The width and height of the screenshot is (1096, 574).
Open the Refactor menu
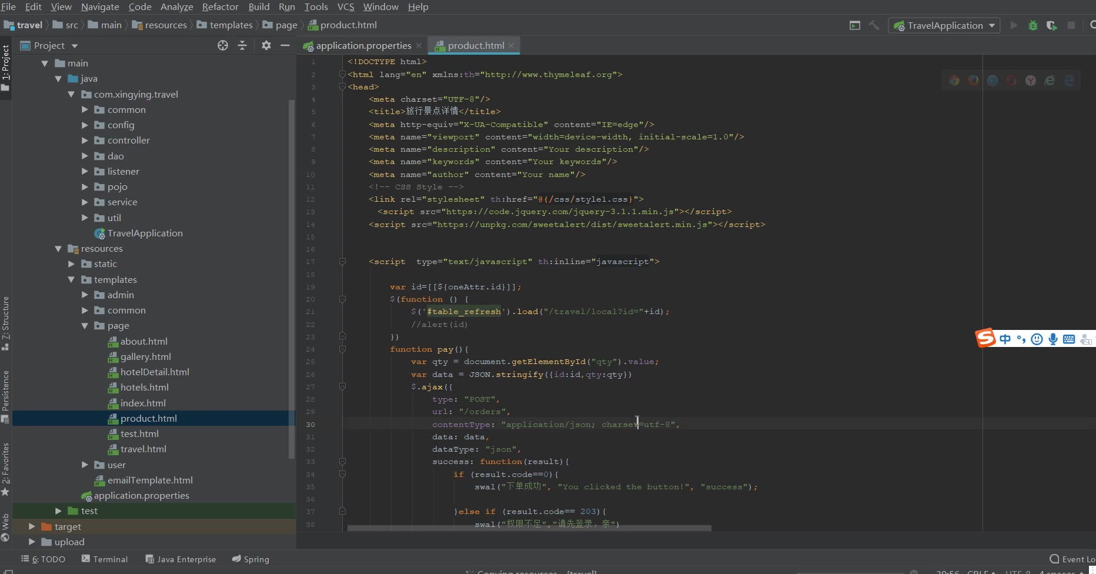(220, 6)
